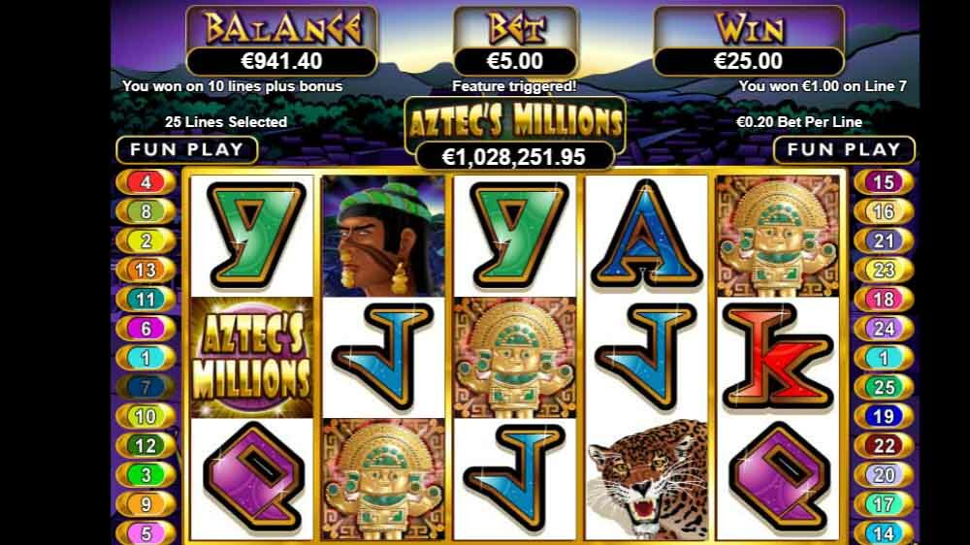Click the left FUN PLAY button
Image resolution: width=970 pixels, height=545 pixels.
[x=187, y=149]
